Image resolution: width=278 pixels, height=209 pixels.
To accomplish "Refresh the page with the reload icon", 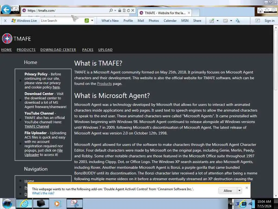I will (128, 11).
